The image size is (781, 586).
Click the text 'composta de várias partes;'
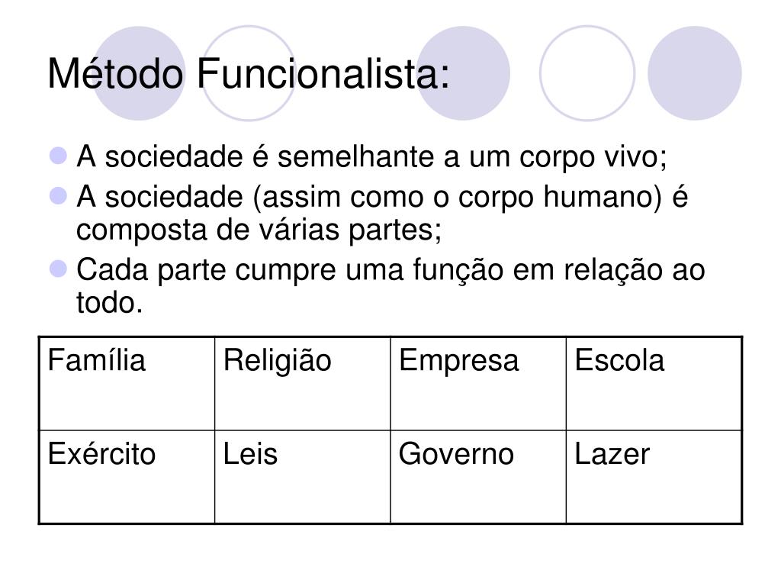click(259, 230)
